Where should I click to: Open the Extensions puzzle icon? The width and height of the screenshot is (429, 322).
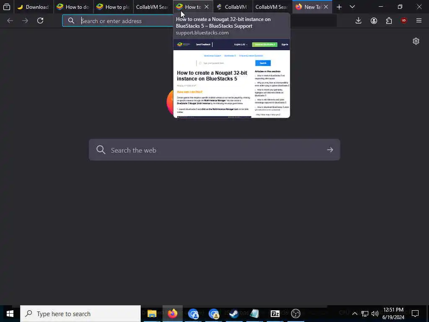point(389,21)
